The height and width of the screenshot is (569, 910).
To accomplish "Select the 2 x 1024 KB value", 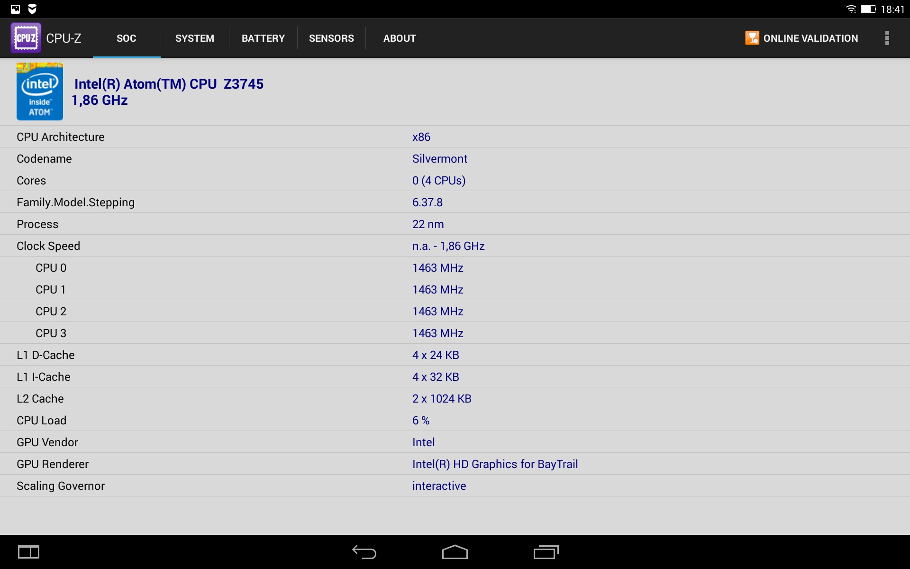I will coord(442,399).
